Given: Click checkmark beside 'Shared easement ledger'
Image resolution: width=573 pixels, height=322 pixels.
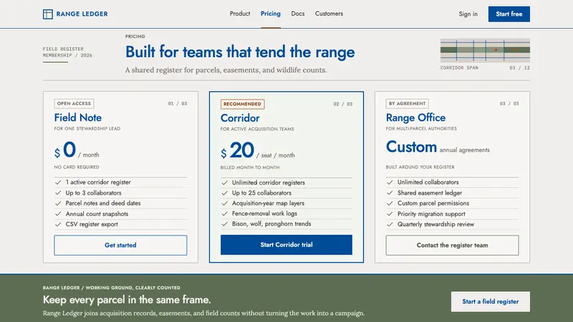Looking at the screenshot, I should point(390,192).
